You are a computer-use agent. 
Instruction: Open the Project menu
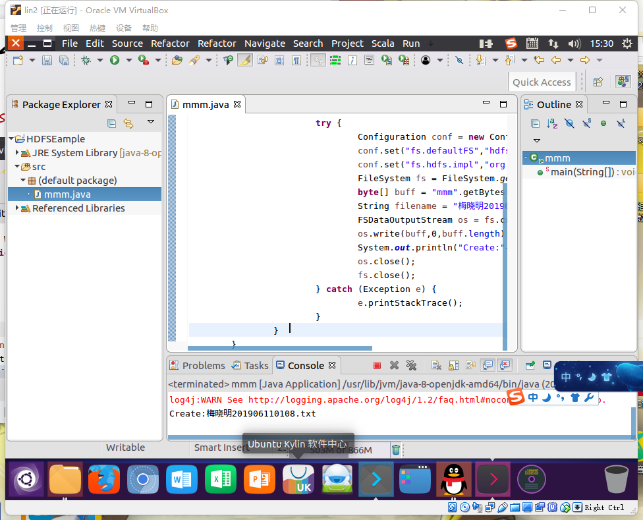click(347, 43)
